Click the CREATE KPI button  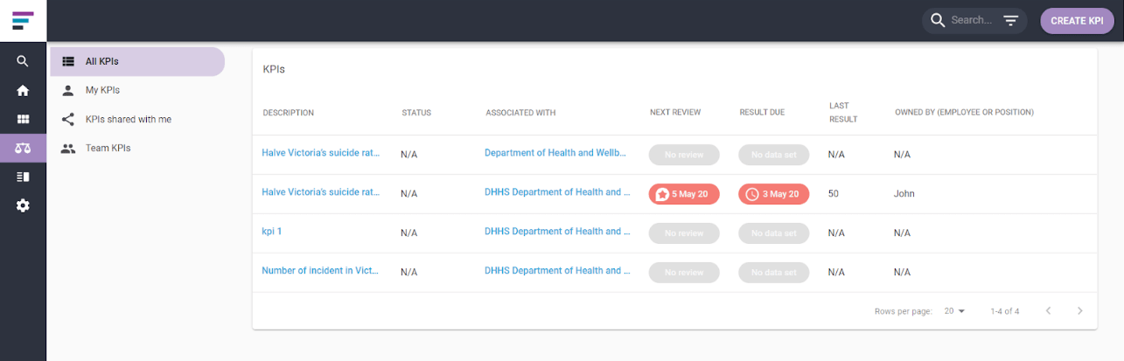pyautogui.click(x=1077, y=21)
